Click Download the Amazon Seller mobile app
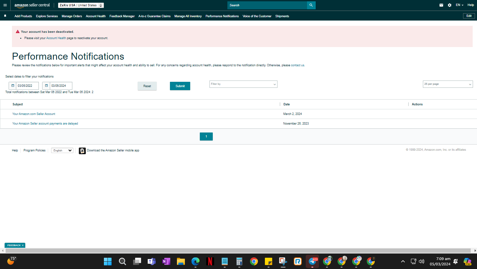 pos(113,150)
